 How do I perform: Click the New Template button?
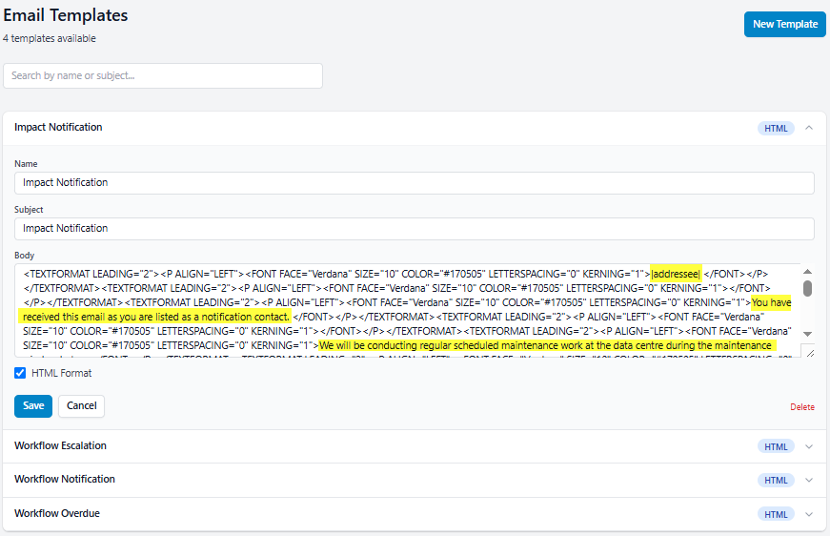pos(784,25)
